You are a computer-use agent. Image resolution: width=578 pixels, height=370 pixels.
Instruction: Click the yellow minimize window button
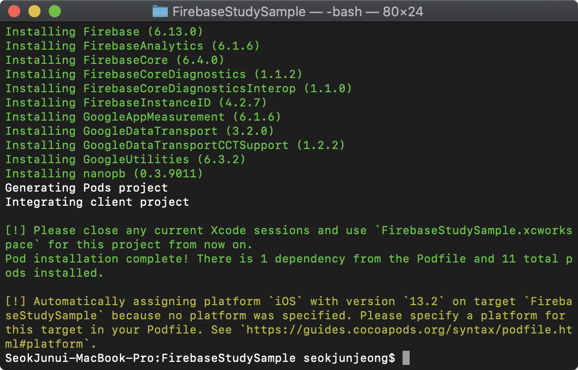34,12
